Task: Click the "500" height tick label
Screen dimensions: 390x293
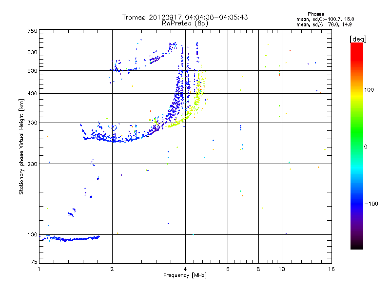Action: click(32, 71)
